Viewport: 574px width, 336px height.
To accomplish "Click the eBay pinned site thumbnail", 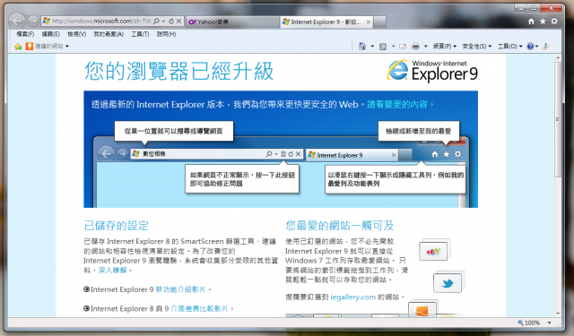I will click(x=434, y=251).
